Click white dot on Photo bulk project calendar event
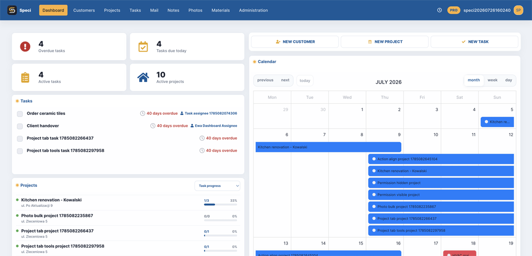Image resolution: width=532 pixels, height=256 pixels. (x=374, y=206)
